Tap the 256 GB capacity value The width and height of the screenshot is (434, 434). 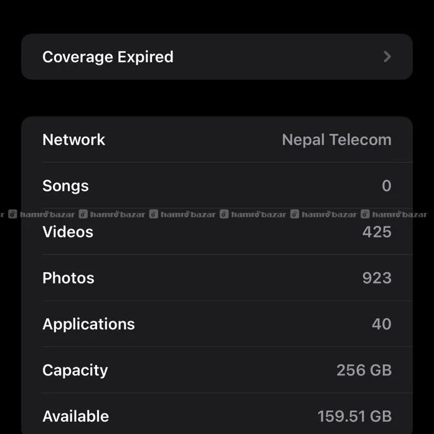364,370
